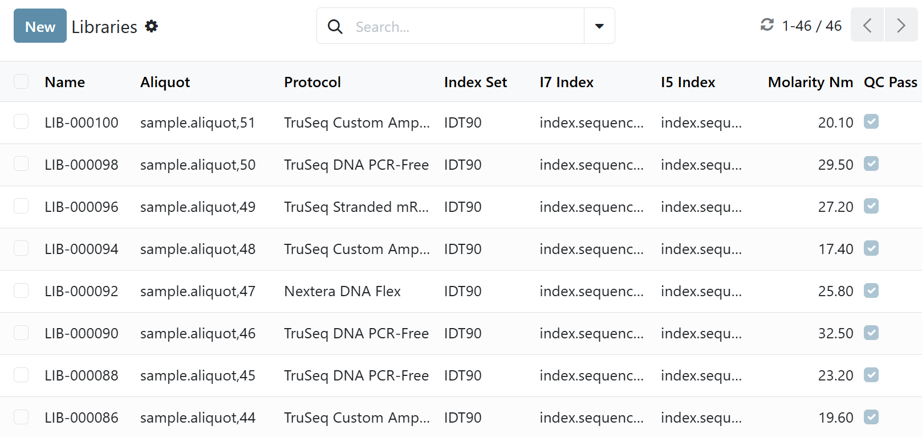The height and width of the screenshot is (438, 922).
Task: Click I7 index cell in LIB-000100 row
Action: 591,122
